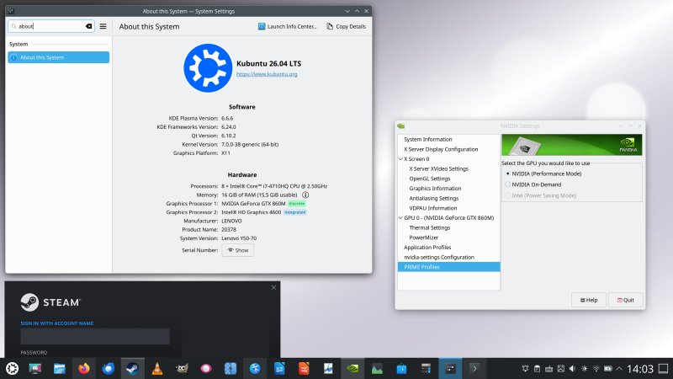Open the Discover software store taskbar icon

point(402,368)
